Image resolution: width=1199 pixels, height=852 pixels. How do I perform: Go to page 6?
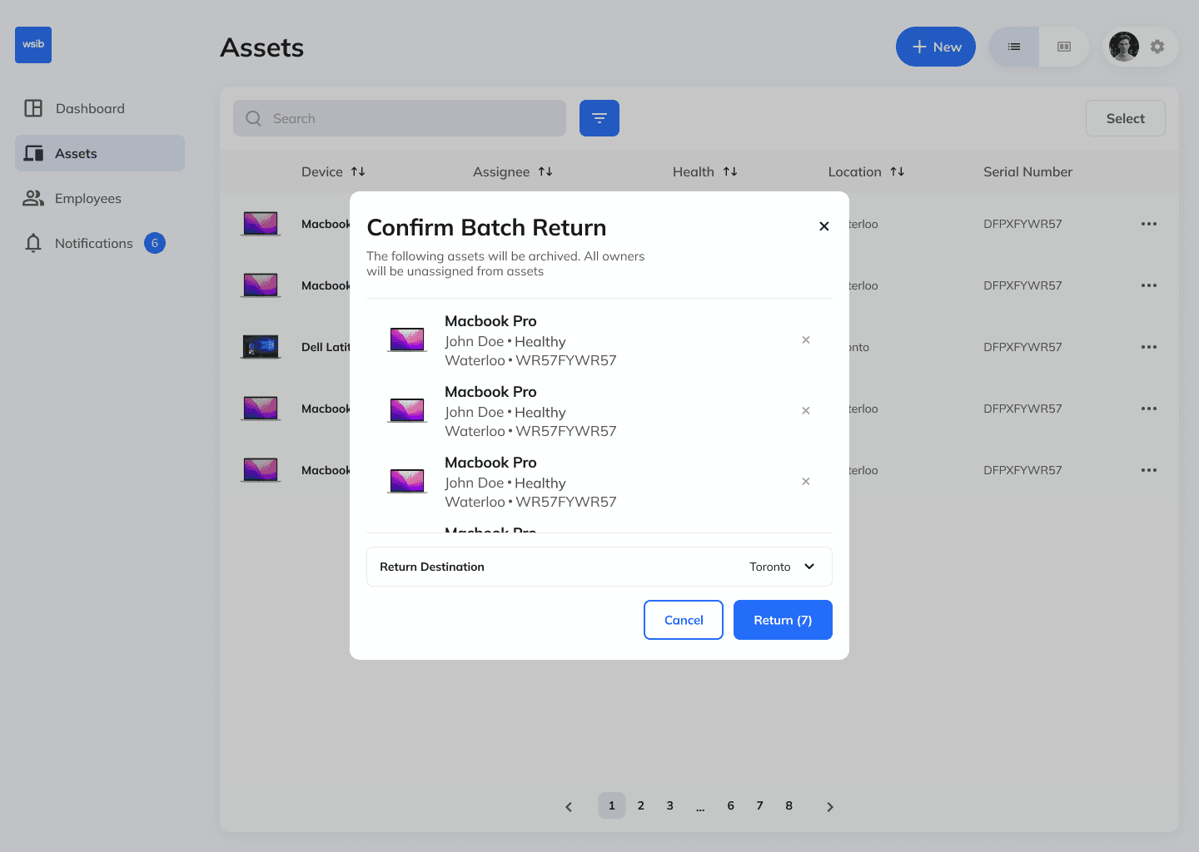pyautogui.click(x=731, y=805)
